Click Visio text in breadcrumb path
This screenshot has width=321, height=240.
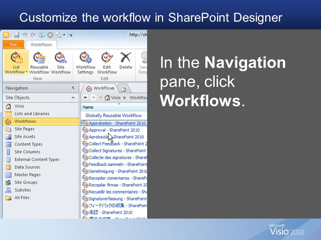click(x=116, y=98)
